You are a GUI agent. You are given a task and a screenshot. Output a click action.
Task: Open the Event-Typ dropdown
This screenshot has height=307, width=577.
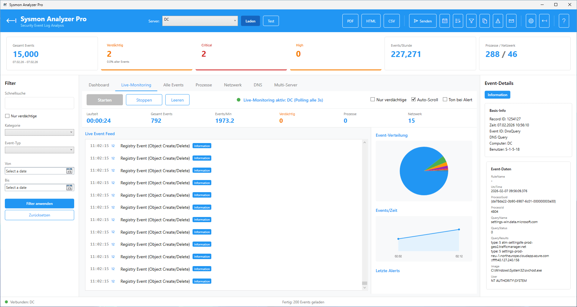[x=39, y=150]
